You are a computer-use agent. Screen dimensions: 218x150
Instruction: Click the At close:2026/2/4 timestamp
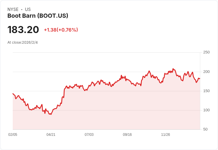23,42
